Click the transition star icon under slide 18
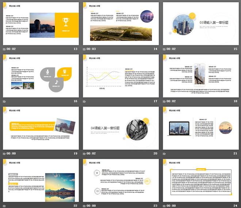The image size is (241, 208). coord(164,102)
